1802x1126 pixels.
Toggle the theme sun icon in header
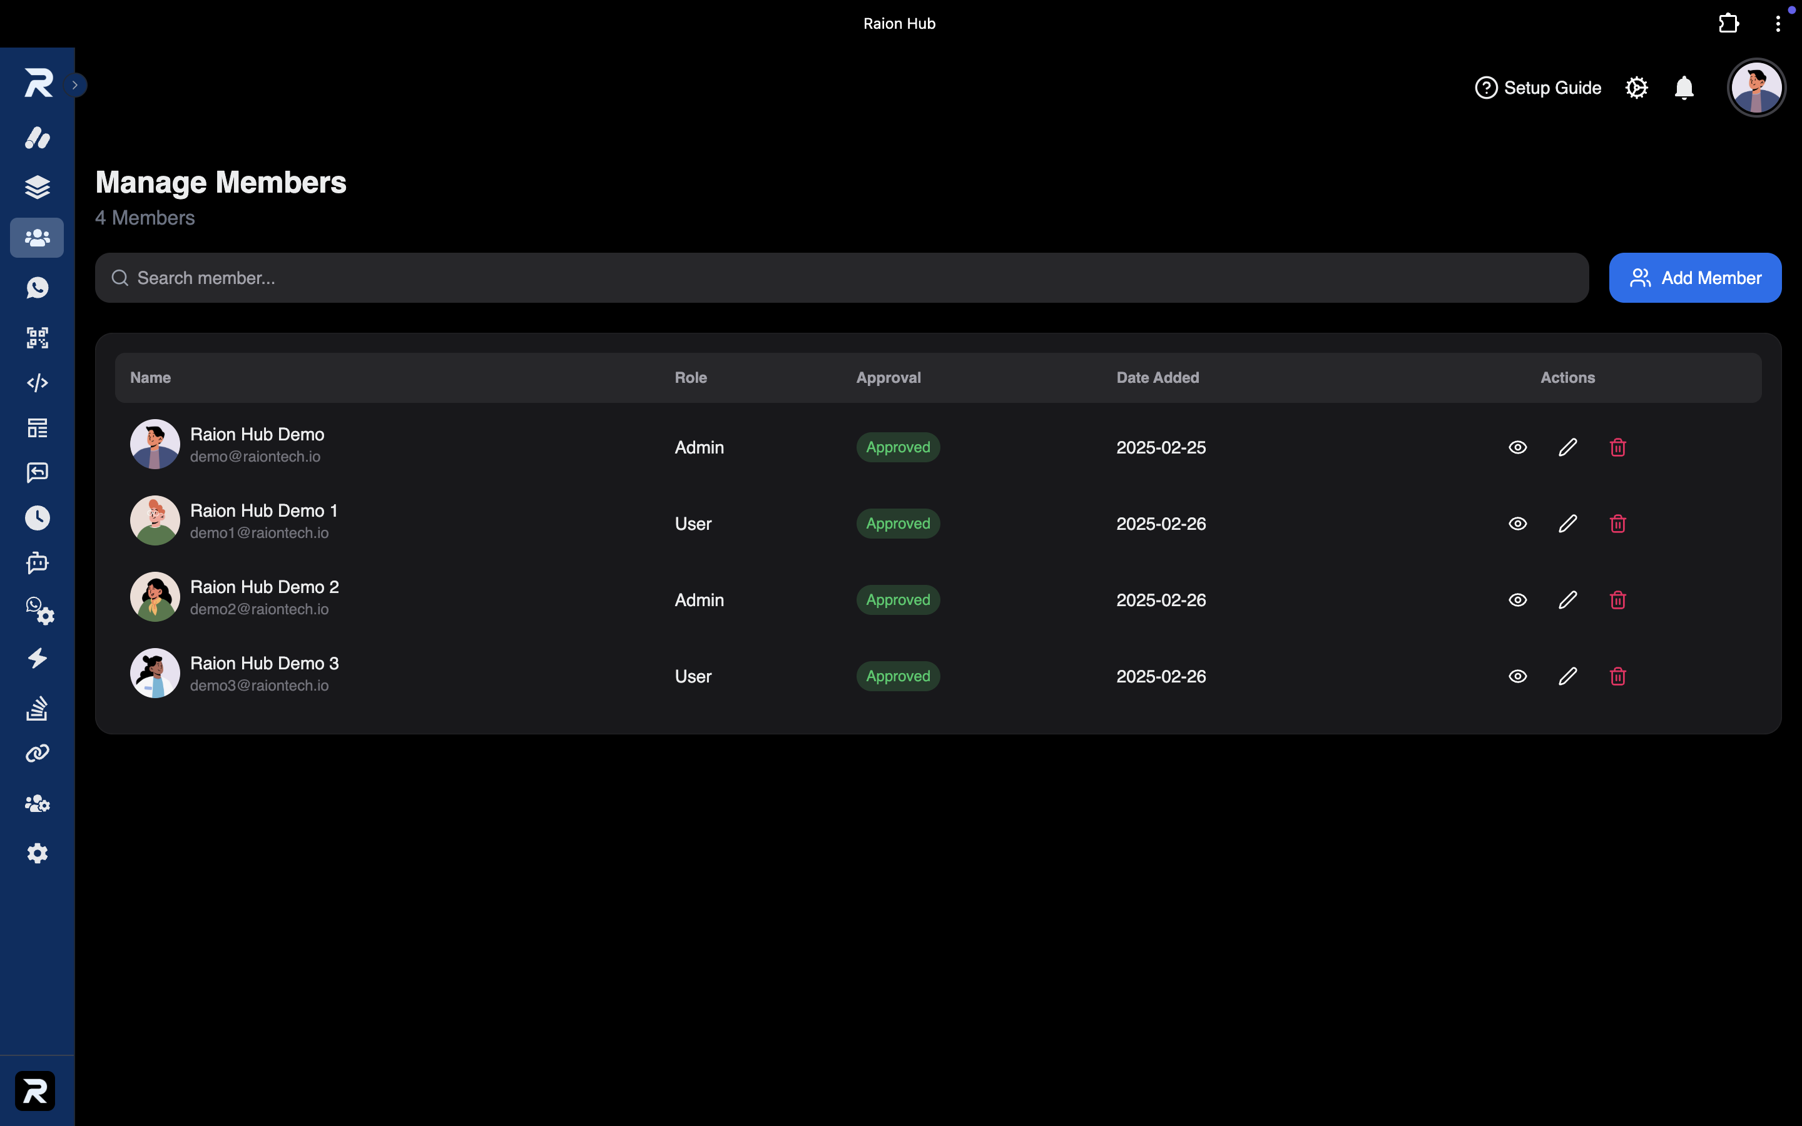pyautogui.click(x=1636, y=88)
